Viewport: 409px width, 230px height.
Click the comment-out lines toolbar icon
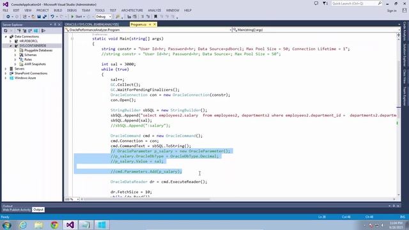(x=143, y=17)
